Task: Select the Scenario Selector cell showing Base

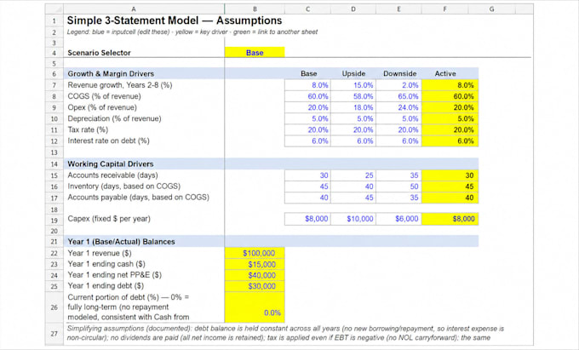Action: (255, 53)
